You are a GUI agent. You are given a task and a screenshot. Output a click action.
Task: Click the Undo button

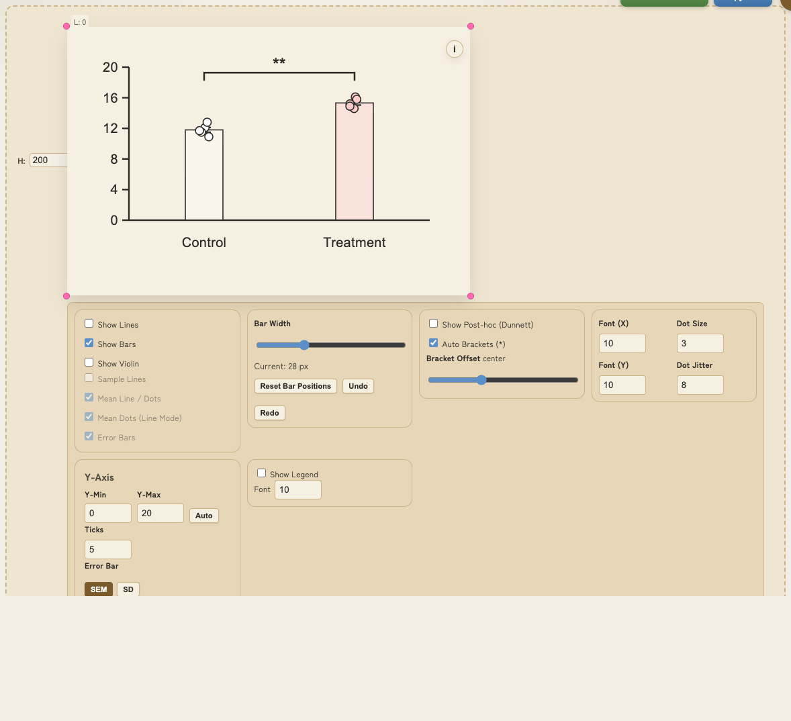tap(358, 386)
